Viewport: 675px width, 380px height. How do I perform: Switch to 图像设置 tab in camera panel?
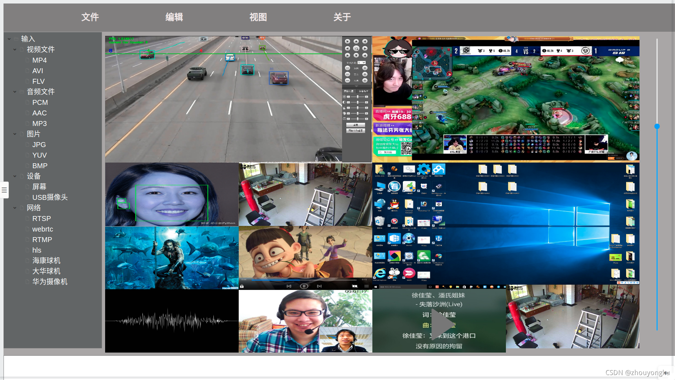(x=349, y=91)
